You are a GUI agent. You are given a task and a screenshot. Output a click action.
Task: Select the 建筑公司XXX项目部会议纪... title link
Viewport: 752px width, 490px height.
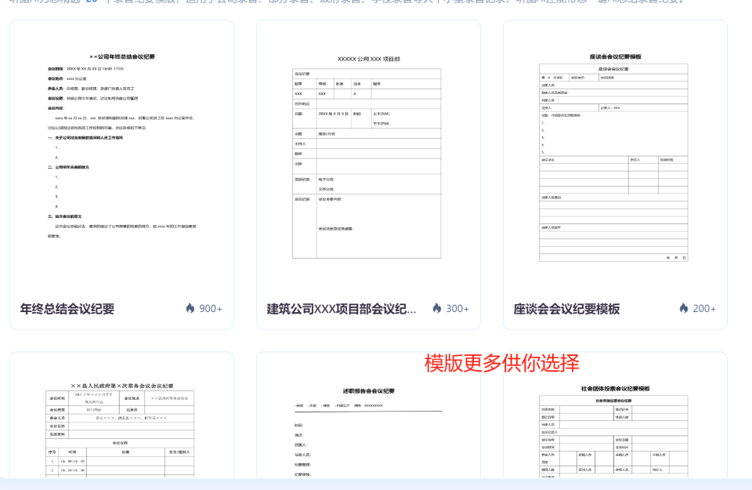[342, 309]
